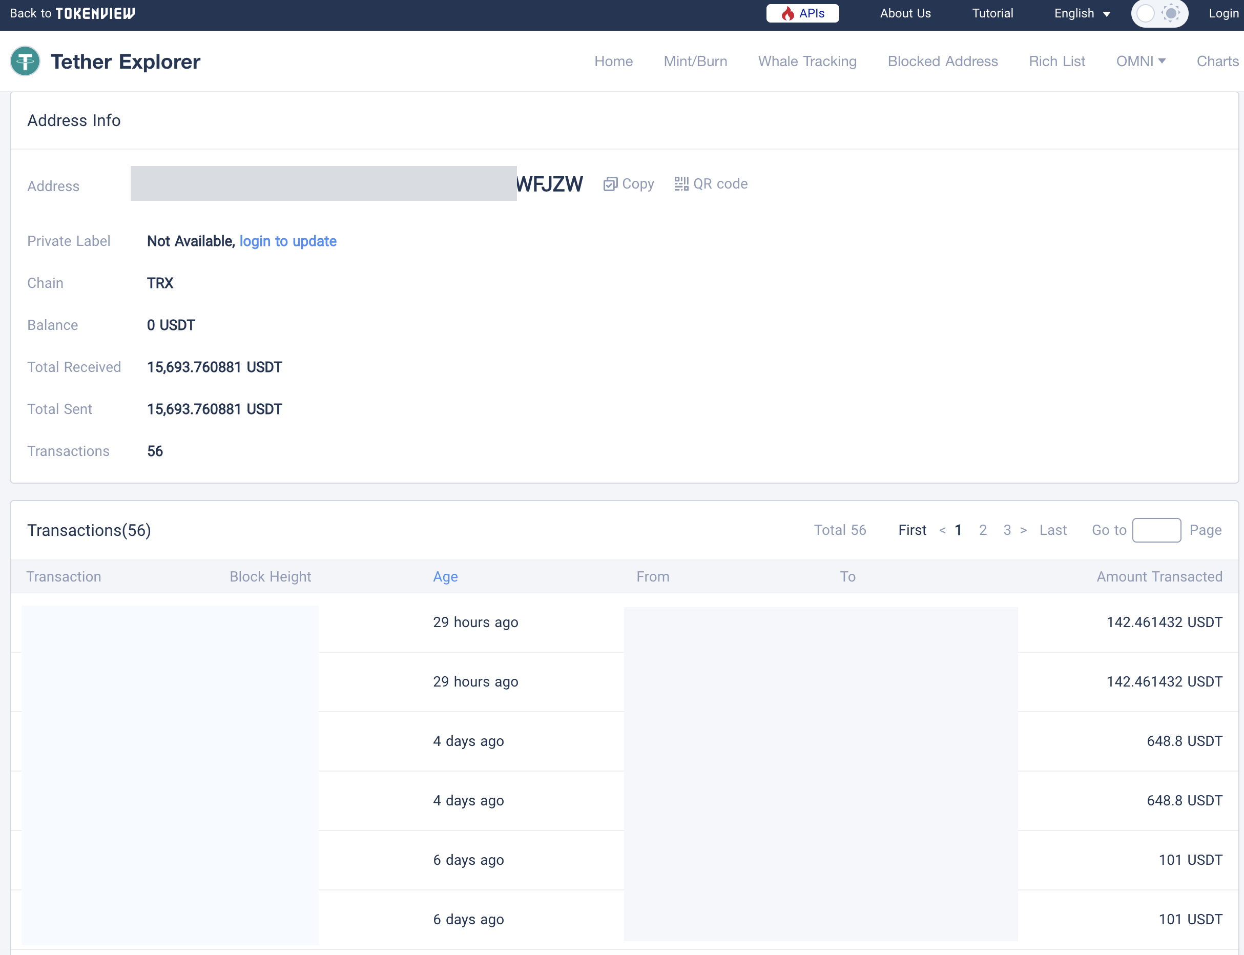
Task: Click second 648.8 USDT amount
Action: point(1184,800)
